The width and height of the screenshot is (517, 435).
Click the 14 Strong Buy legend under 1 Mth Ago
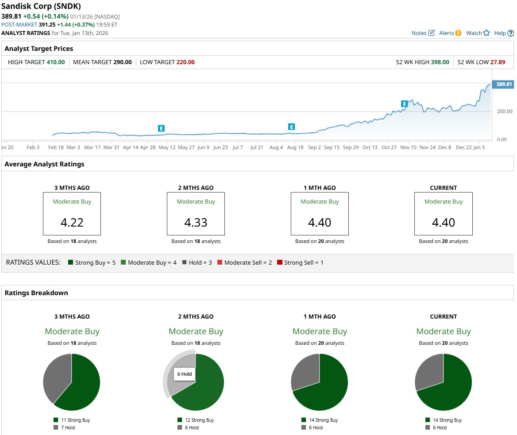(320, 420)
